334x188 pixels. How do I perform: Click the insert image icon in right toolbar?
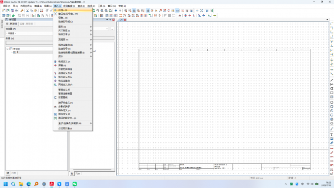[x=332, y=139]
